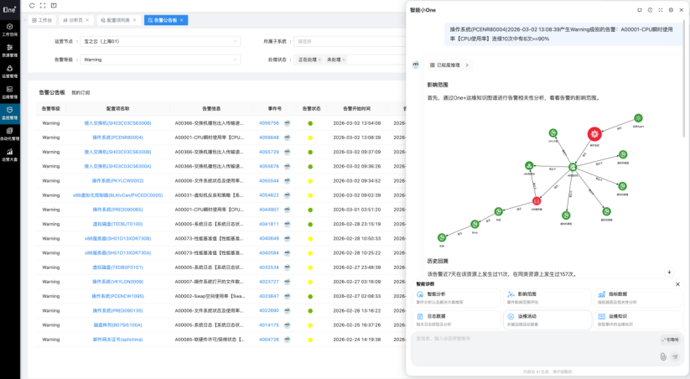Click the scroll-to-bottom arrow in chat
Viewport: 690px width, 379px height.
(x=669, y=272)
